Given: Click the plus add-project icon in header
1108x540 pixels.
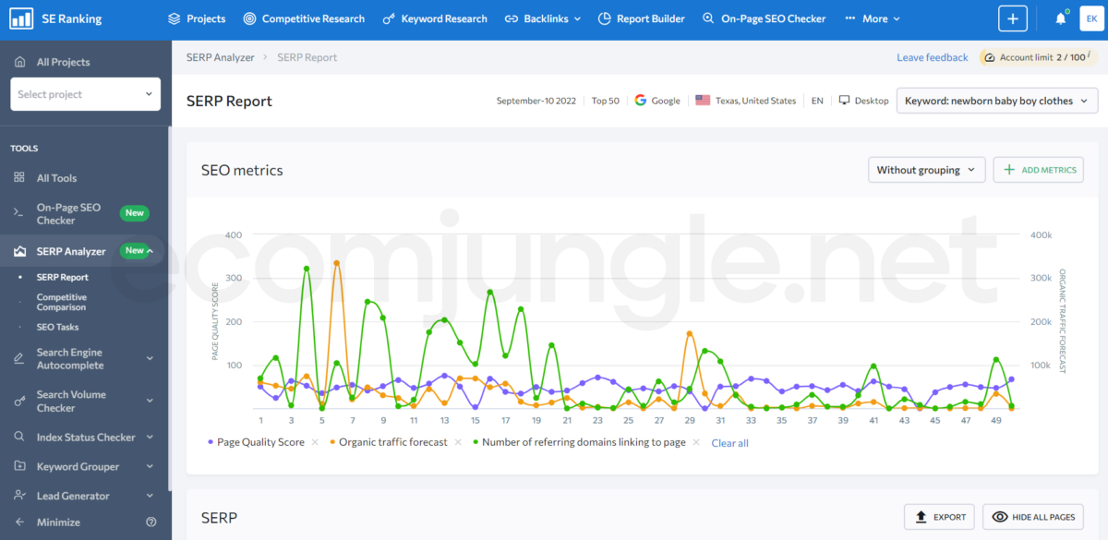Looking at the screenshot, I should (x=1012, y=18).
